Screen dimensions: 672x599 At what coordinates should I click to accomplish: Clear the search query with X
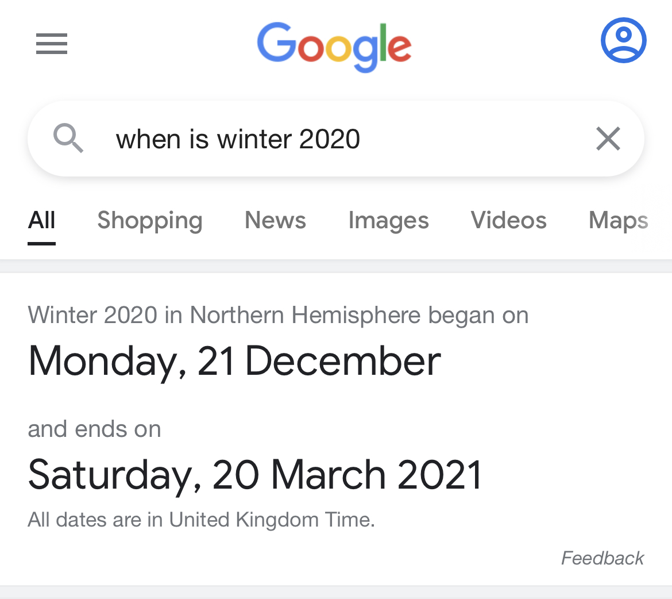click(608, 139)
